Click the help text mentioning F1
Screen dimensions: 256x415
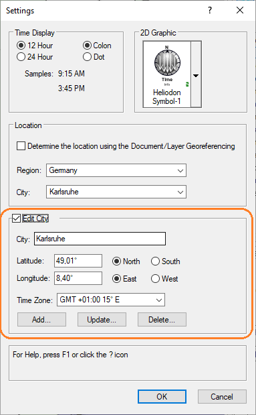point(70,355)
